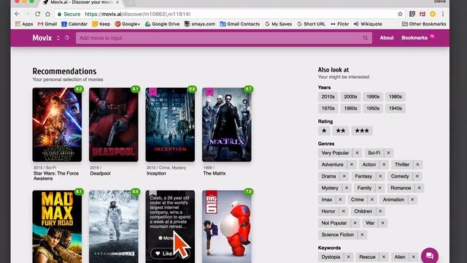
Task: Select the 1990s year filter
Action: [x=373, y=97]
